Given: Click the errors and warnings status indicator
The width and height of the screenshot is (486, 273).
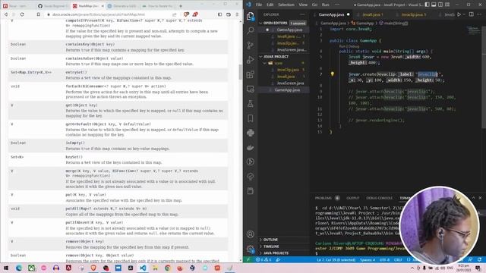Looking at the screenshot, I should [x=264, y=259].
